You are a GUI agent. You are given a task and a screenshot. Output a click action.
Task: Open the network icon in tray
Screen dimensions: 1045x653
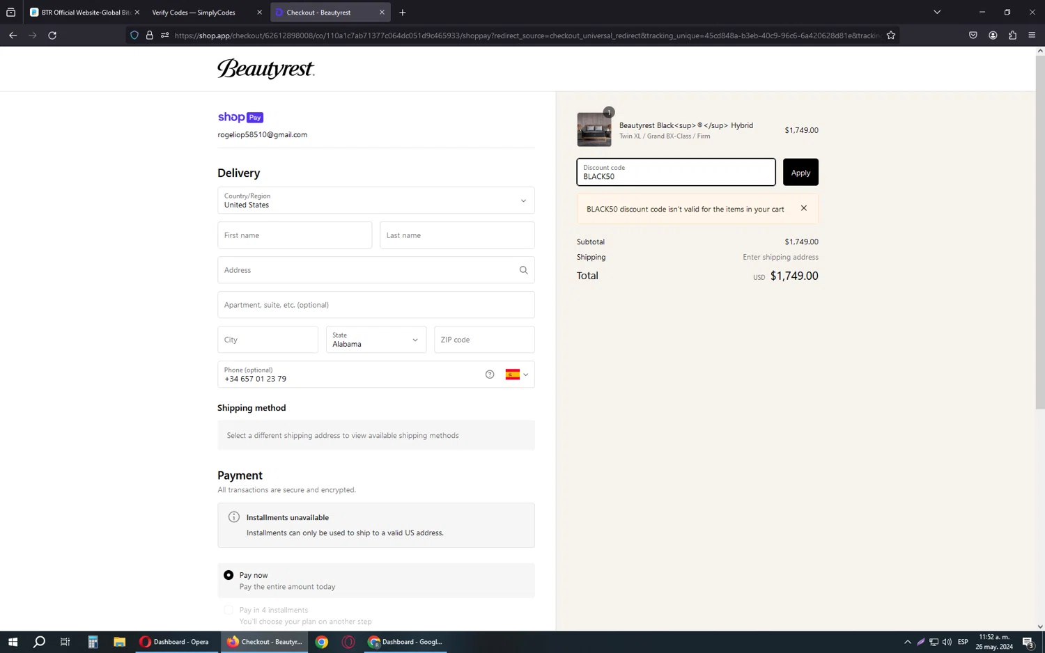[934, 642]
